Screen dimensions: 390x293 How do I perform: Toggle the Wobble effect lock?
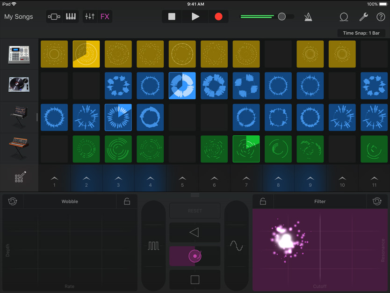click(127, 201)
